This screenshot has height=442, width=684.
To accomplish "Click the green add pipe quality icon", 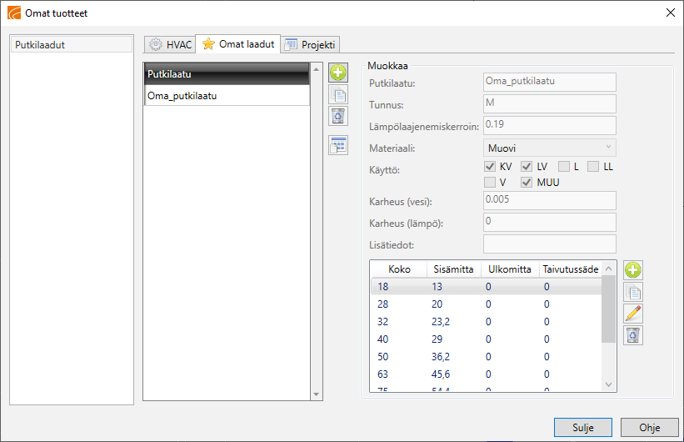I will tap(338, 73).
